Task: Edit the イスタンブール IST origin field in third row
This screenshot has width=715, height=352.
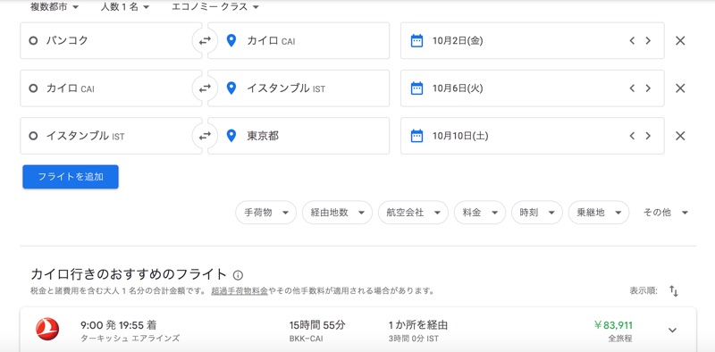Action: click(111, 136)
